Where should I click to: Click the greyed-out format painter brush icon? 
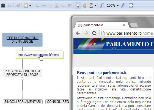(x=18, y=5)
